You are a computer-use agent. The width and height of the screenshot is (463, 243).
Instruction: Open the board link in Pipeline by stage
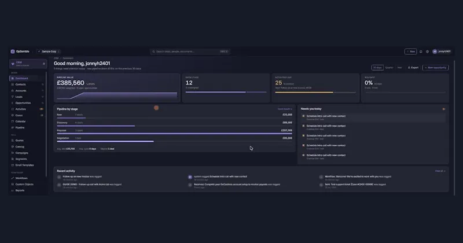(285, 109)
